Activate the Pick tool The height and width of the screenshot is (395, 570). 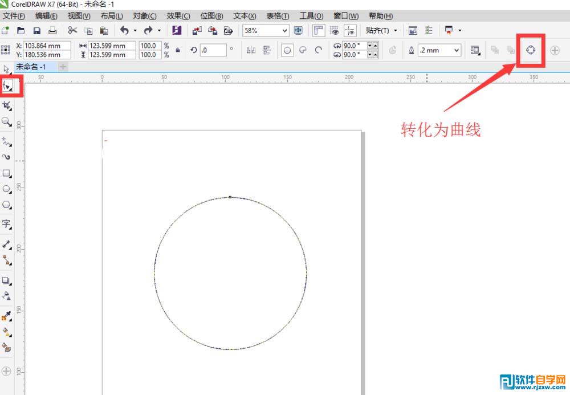(x=7, y=68)
